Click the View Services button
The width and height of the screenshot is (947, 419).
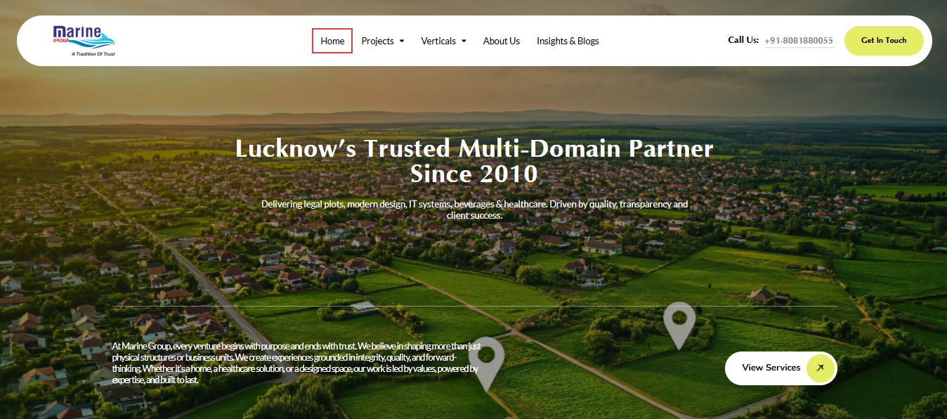coord(771,368)
